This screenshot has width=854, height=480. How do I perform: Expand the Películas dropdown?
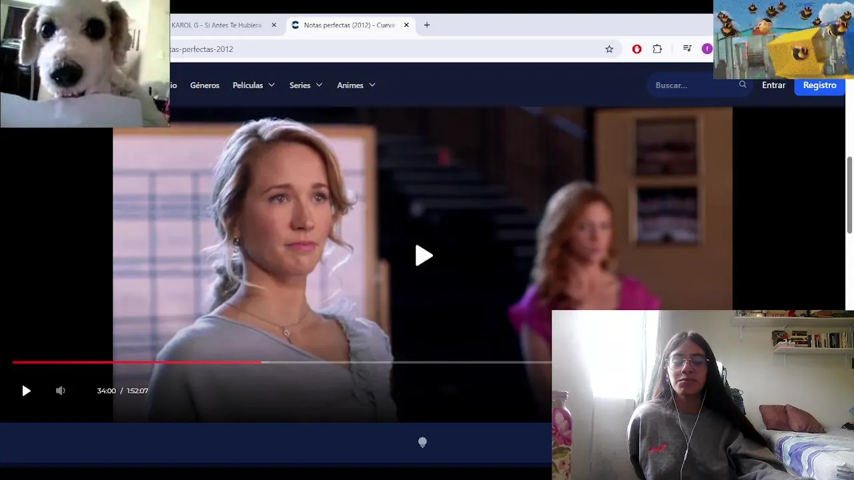254,85
